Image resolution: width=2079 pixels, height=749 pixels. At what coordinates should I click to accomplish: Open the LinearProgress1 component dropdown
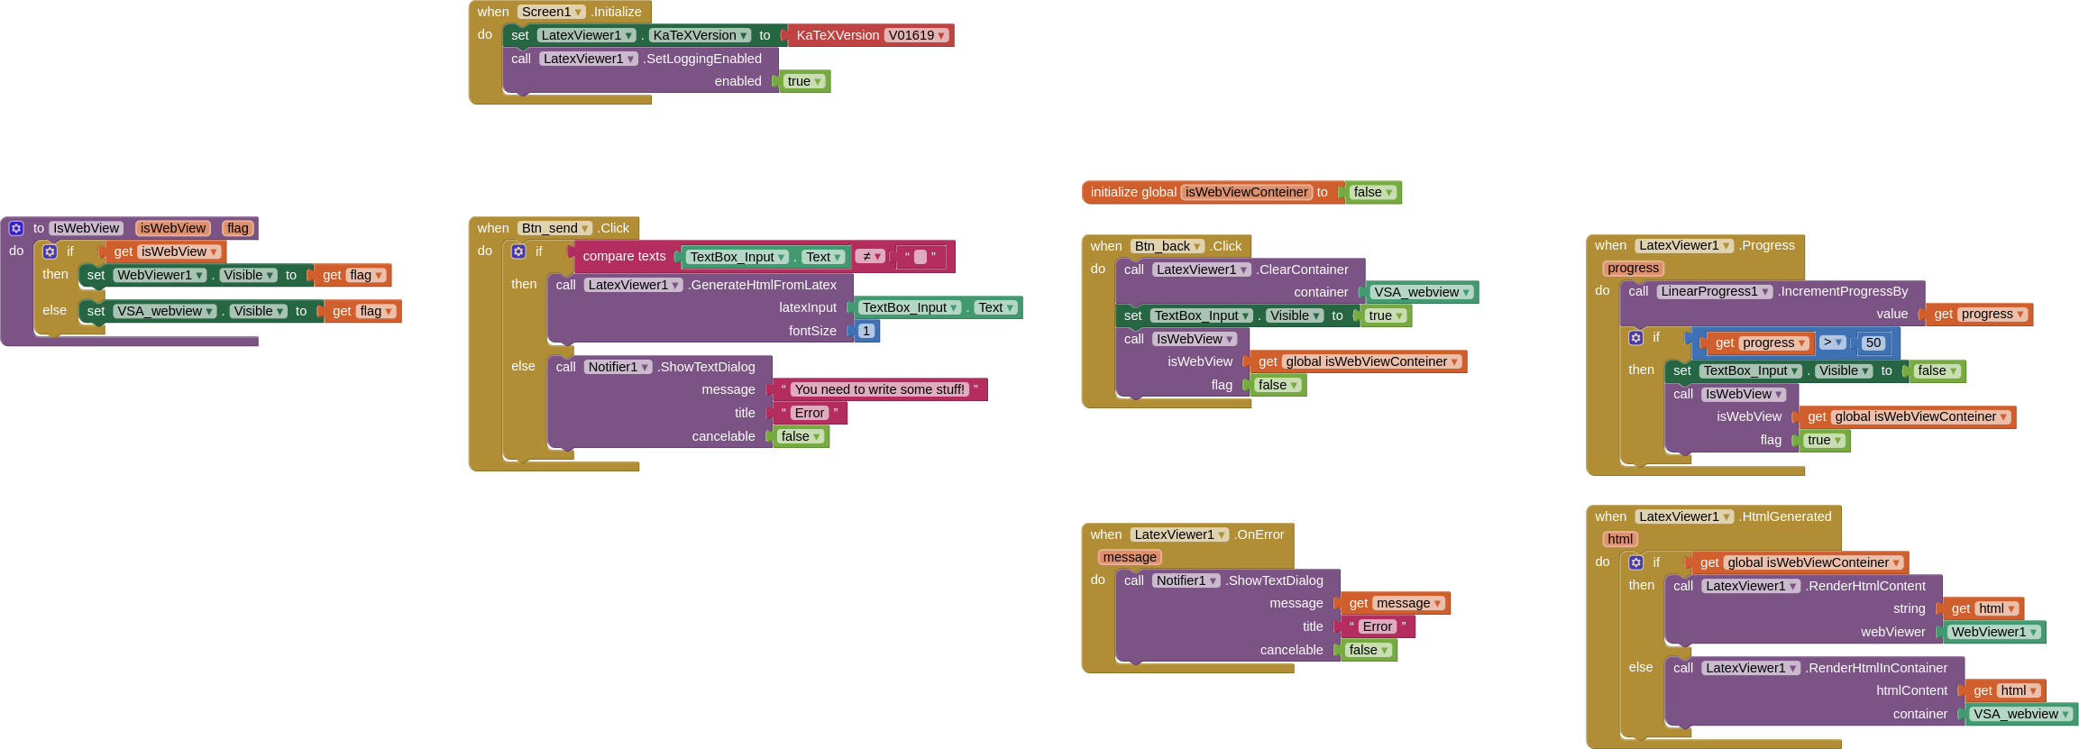pos(1716,291)
